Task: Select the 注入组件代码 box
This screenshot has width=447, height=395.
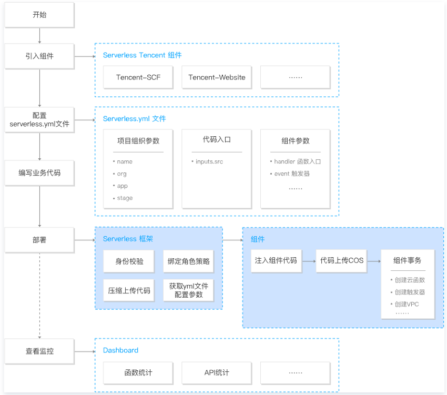Action: coord(276,261)
